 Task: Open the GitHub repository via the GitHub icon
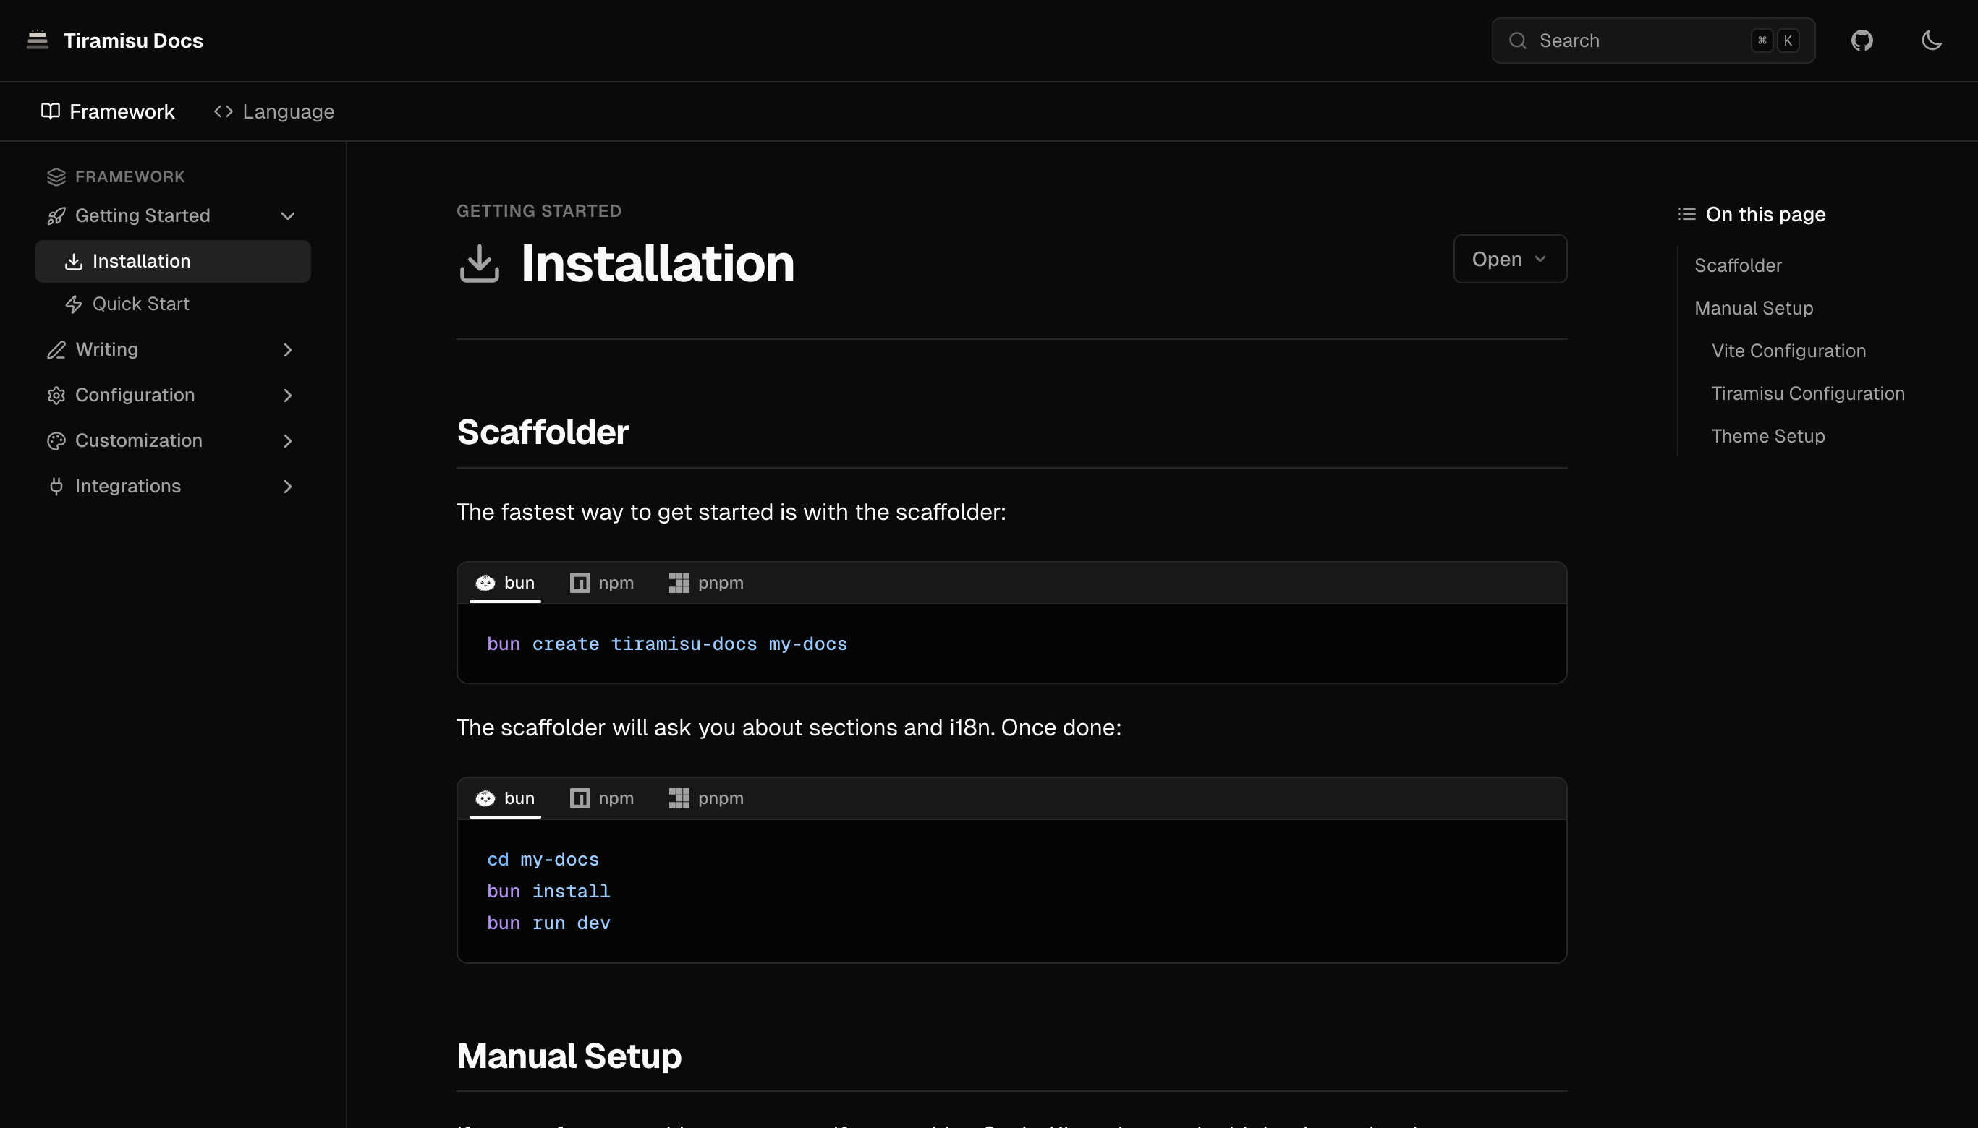coord(1862,40)
